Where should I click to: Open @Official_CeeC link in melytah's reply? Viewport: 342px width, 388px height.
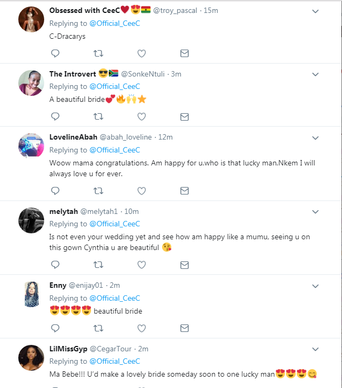[x=115, y=224]
